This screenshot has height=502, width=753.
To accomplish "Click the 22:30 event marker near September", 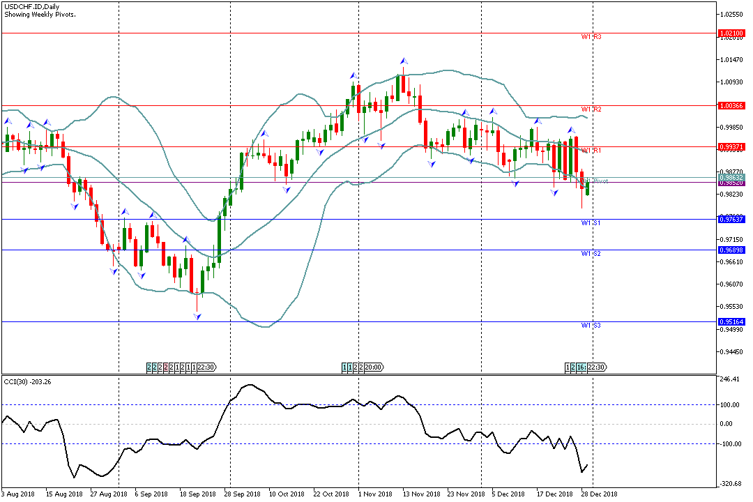I will pyautogui.click(x=206, y=367).
